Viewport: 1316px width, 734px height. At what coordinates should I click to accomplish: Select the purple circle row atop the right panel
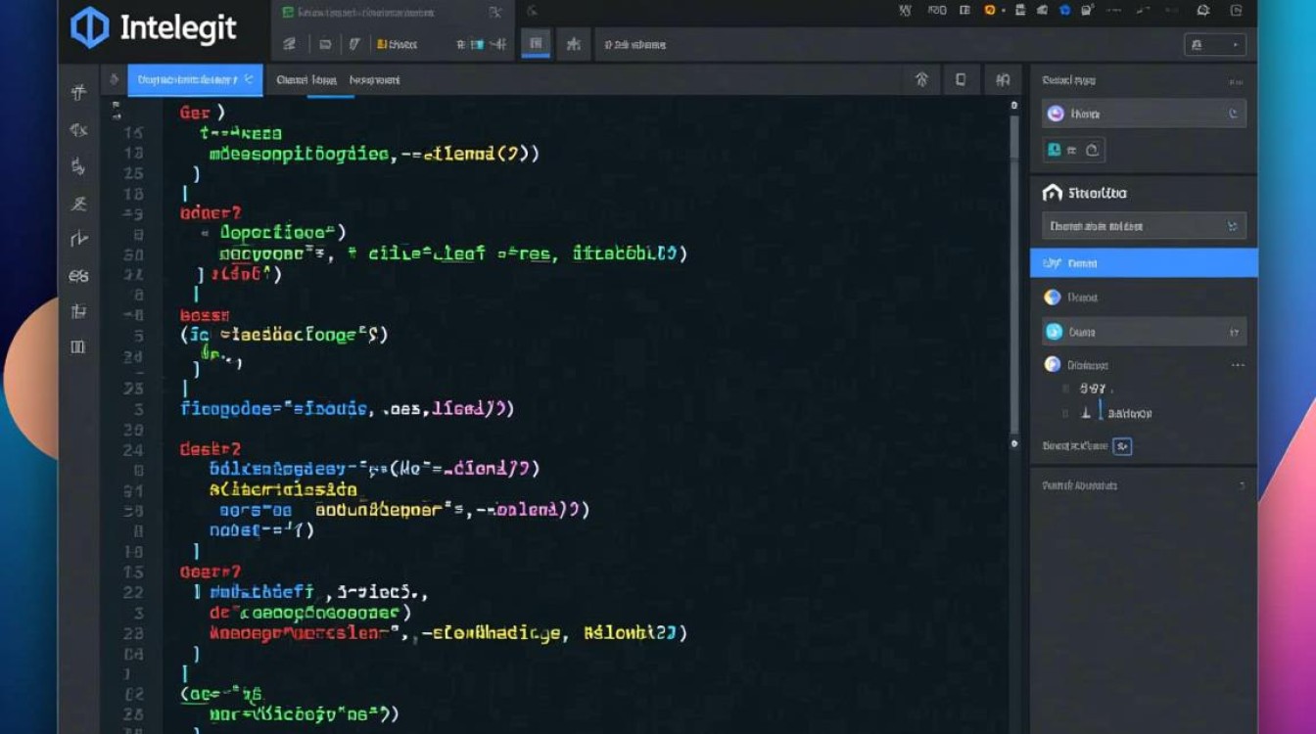[1144, 114]
